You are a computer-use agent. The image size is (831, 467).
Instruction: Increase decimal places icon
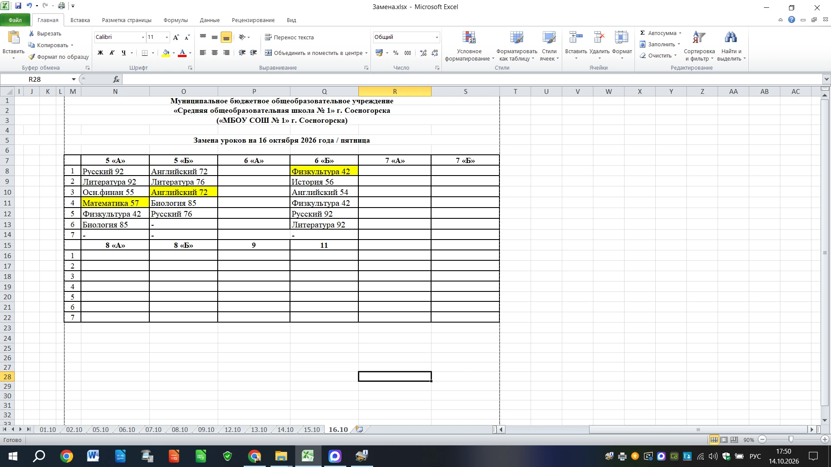pyautogui.click(x=423, y=53)
